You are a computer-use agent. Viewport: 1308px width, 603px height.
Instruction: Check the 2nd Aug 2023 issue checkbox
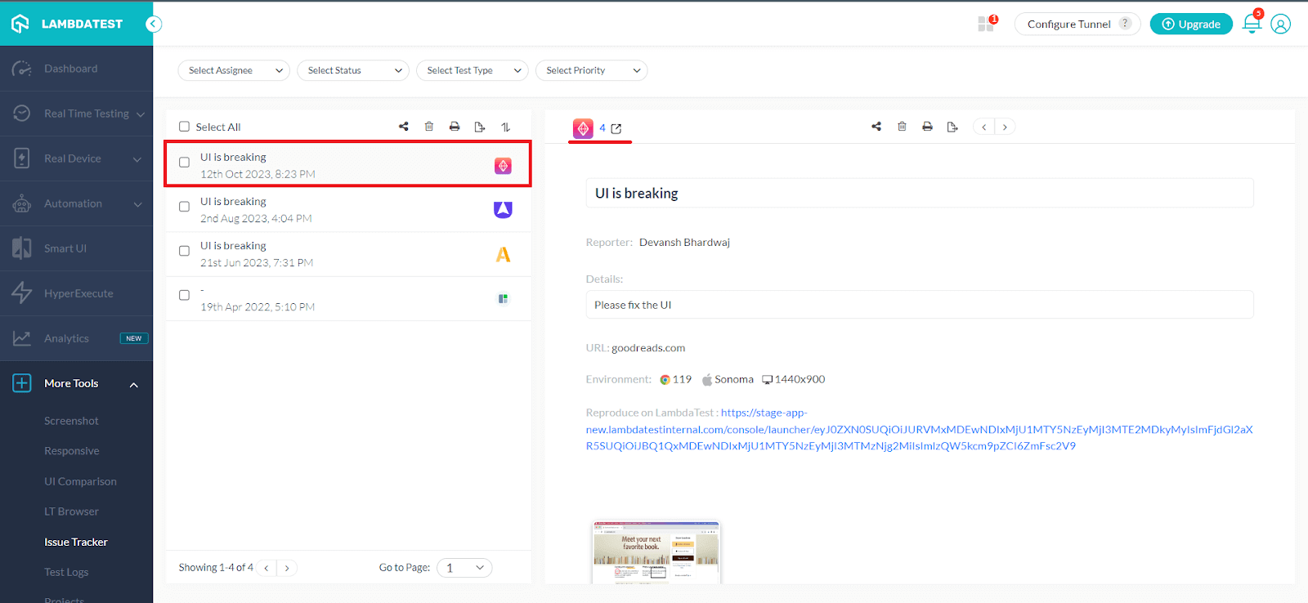pyautogui.click(x=185, y=207)
